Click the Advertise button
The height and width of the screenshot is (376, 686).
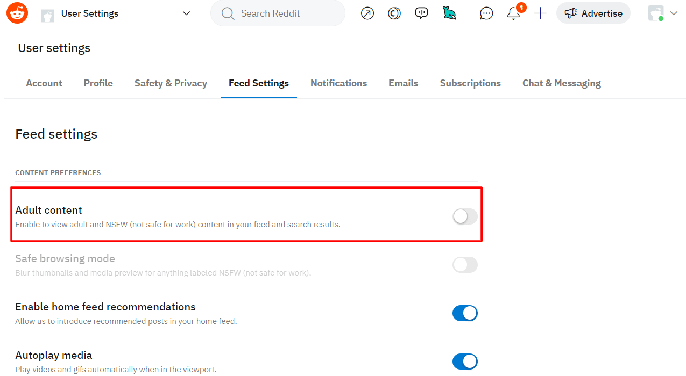tap(593, 13)
